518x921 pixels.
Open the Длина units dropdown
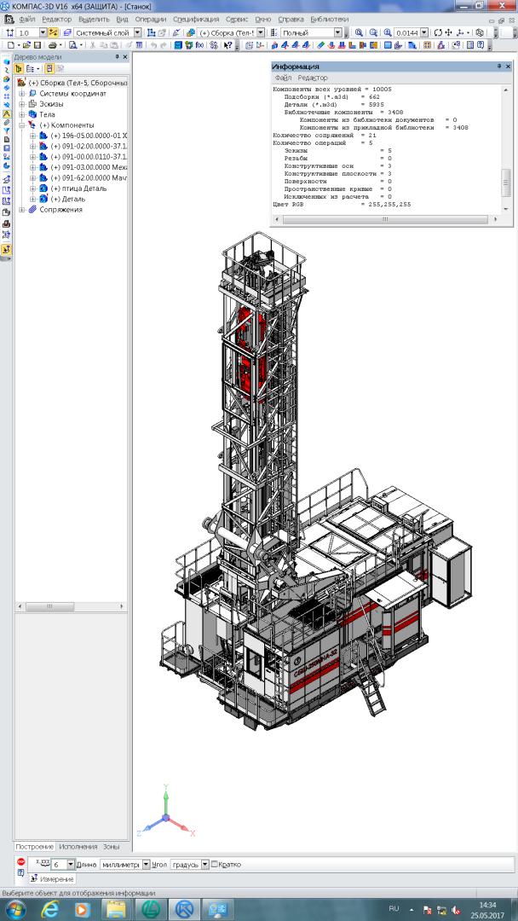pos(146,864)
